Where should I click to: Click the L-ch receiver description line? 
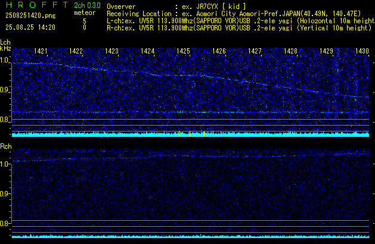241,21
